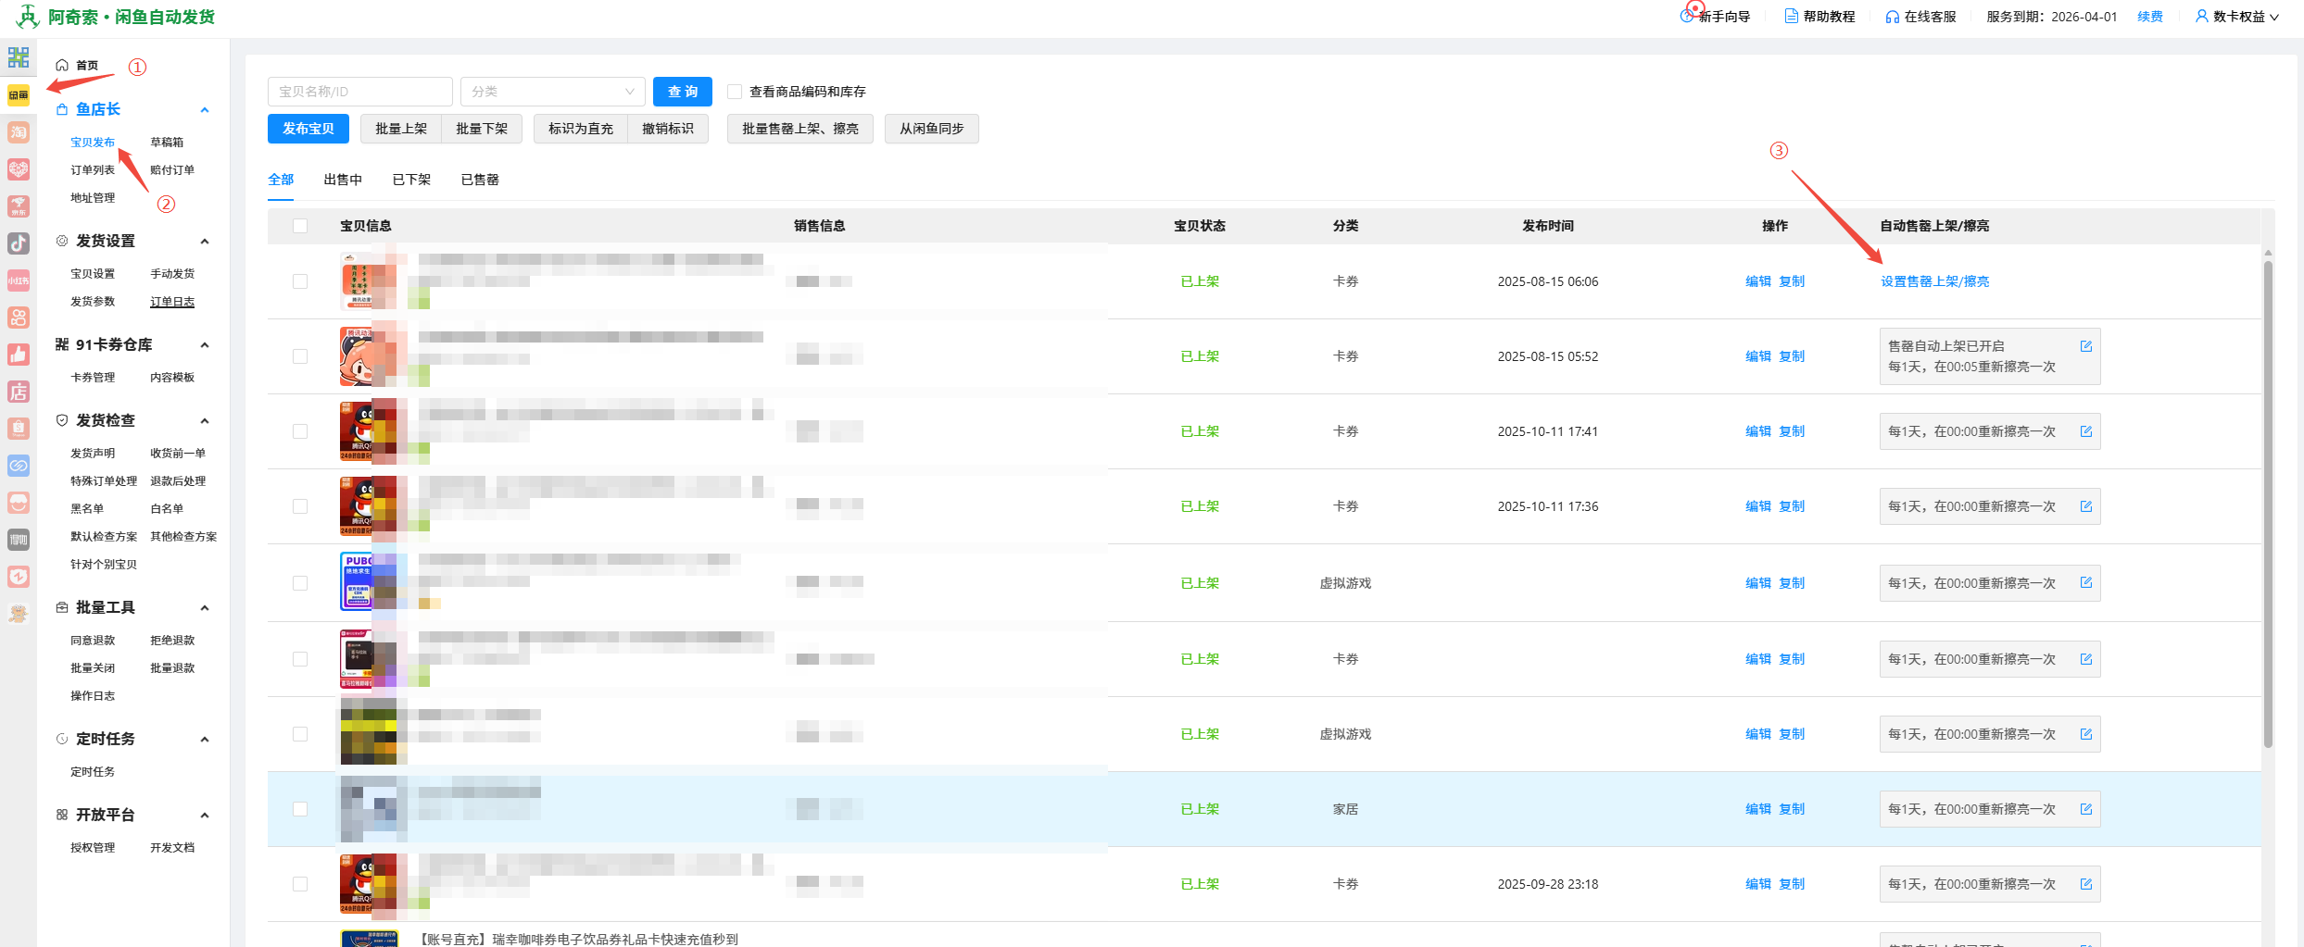Open the 分类 category dropdown
Image resolution: width=2304 pixels, height=947 pixels.
[552, 92]
